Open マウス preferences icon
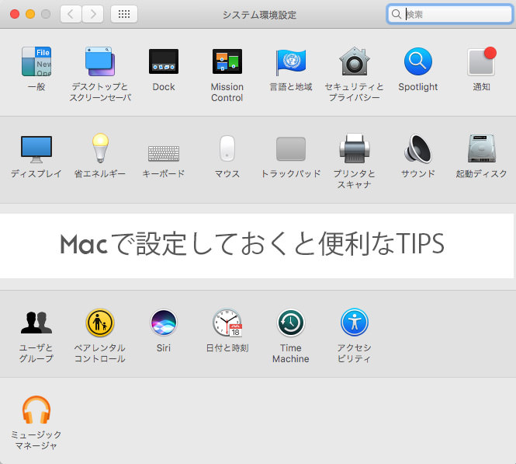This screenshot has width=516, height=464. pos(227,148)
